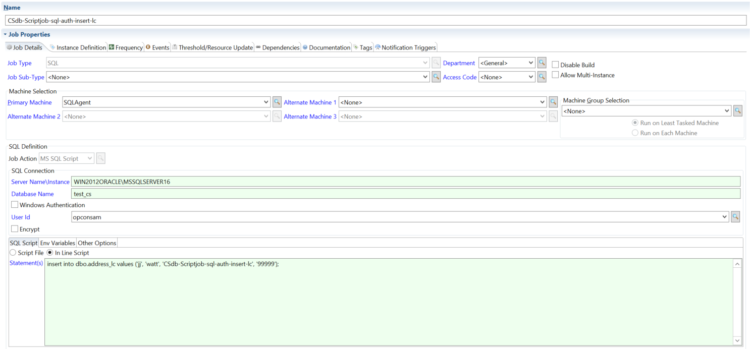Switch to Job Details tab
This screenshot has width=750, height=349.
tap(25, 47)
